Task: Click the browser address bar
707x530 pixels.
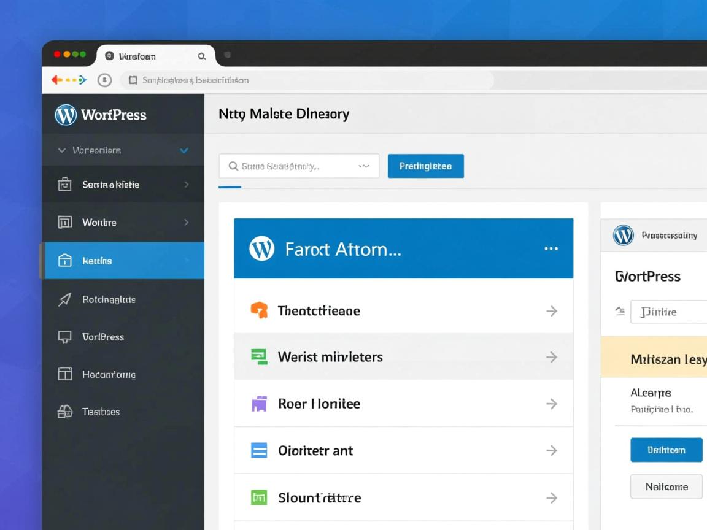Action: pyautogui.click(x=307, y=80)
